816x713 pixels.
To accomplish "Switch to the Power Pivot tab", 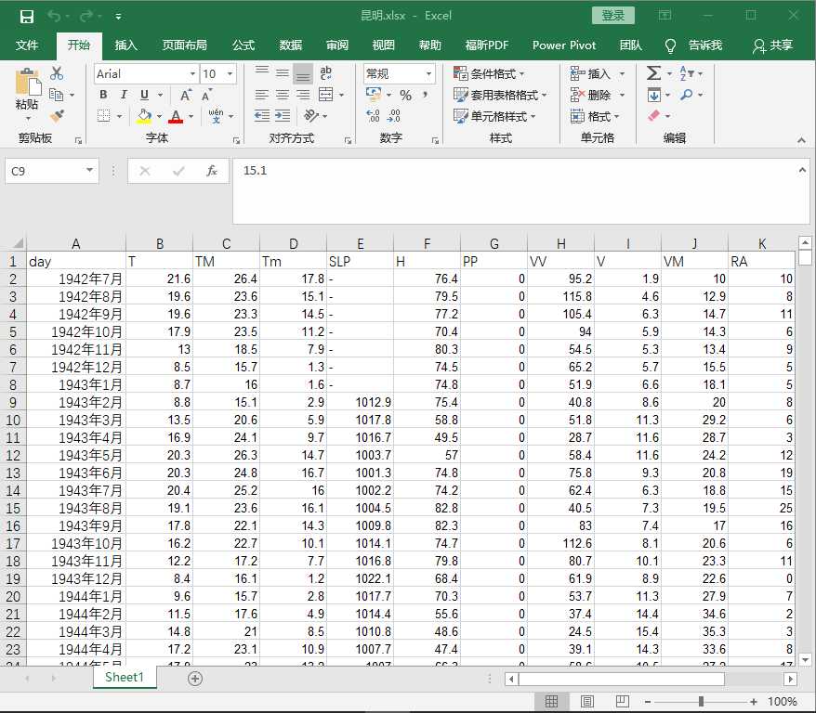I will point(563,45).
